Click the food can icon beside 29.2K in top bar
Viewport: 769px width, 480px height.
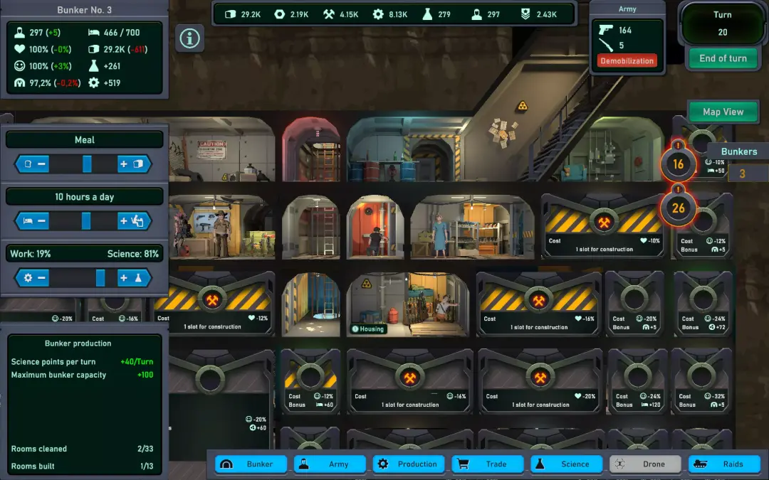point(230,14)
